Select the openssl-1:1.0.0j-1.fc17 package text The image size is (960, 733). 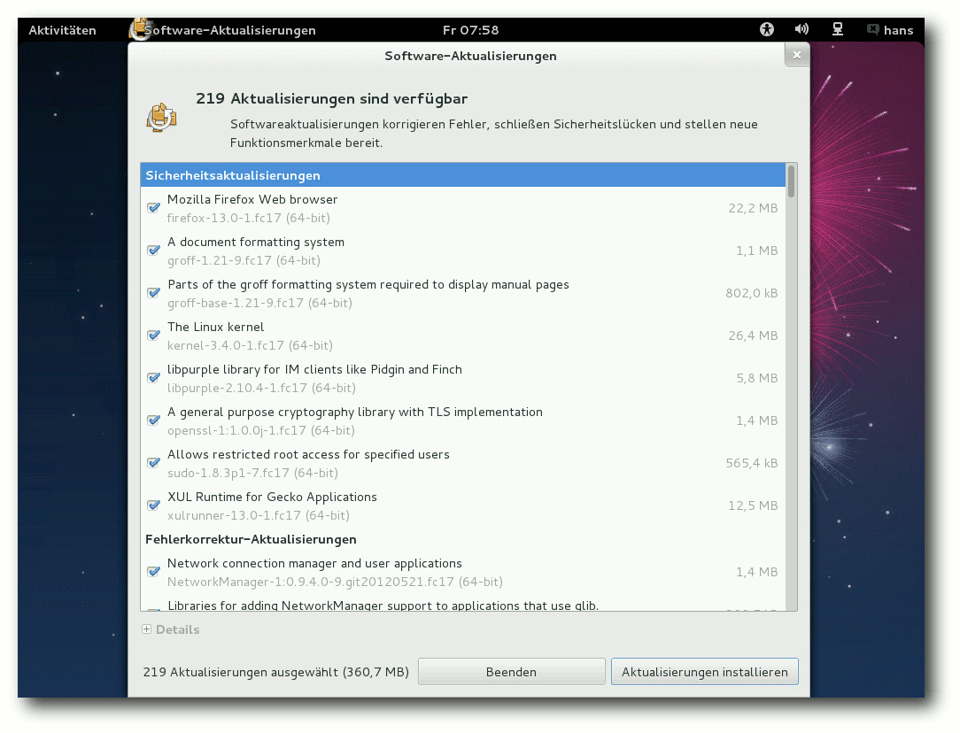click(261, 431)
